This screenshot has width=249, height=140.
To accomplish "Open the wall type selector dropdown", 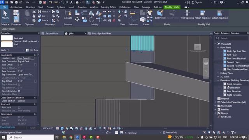I will click(39, 42).
